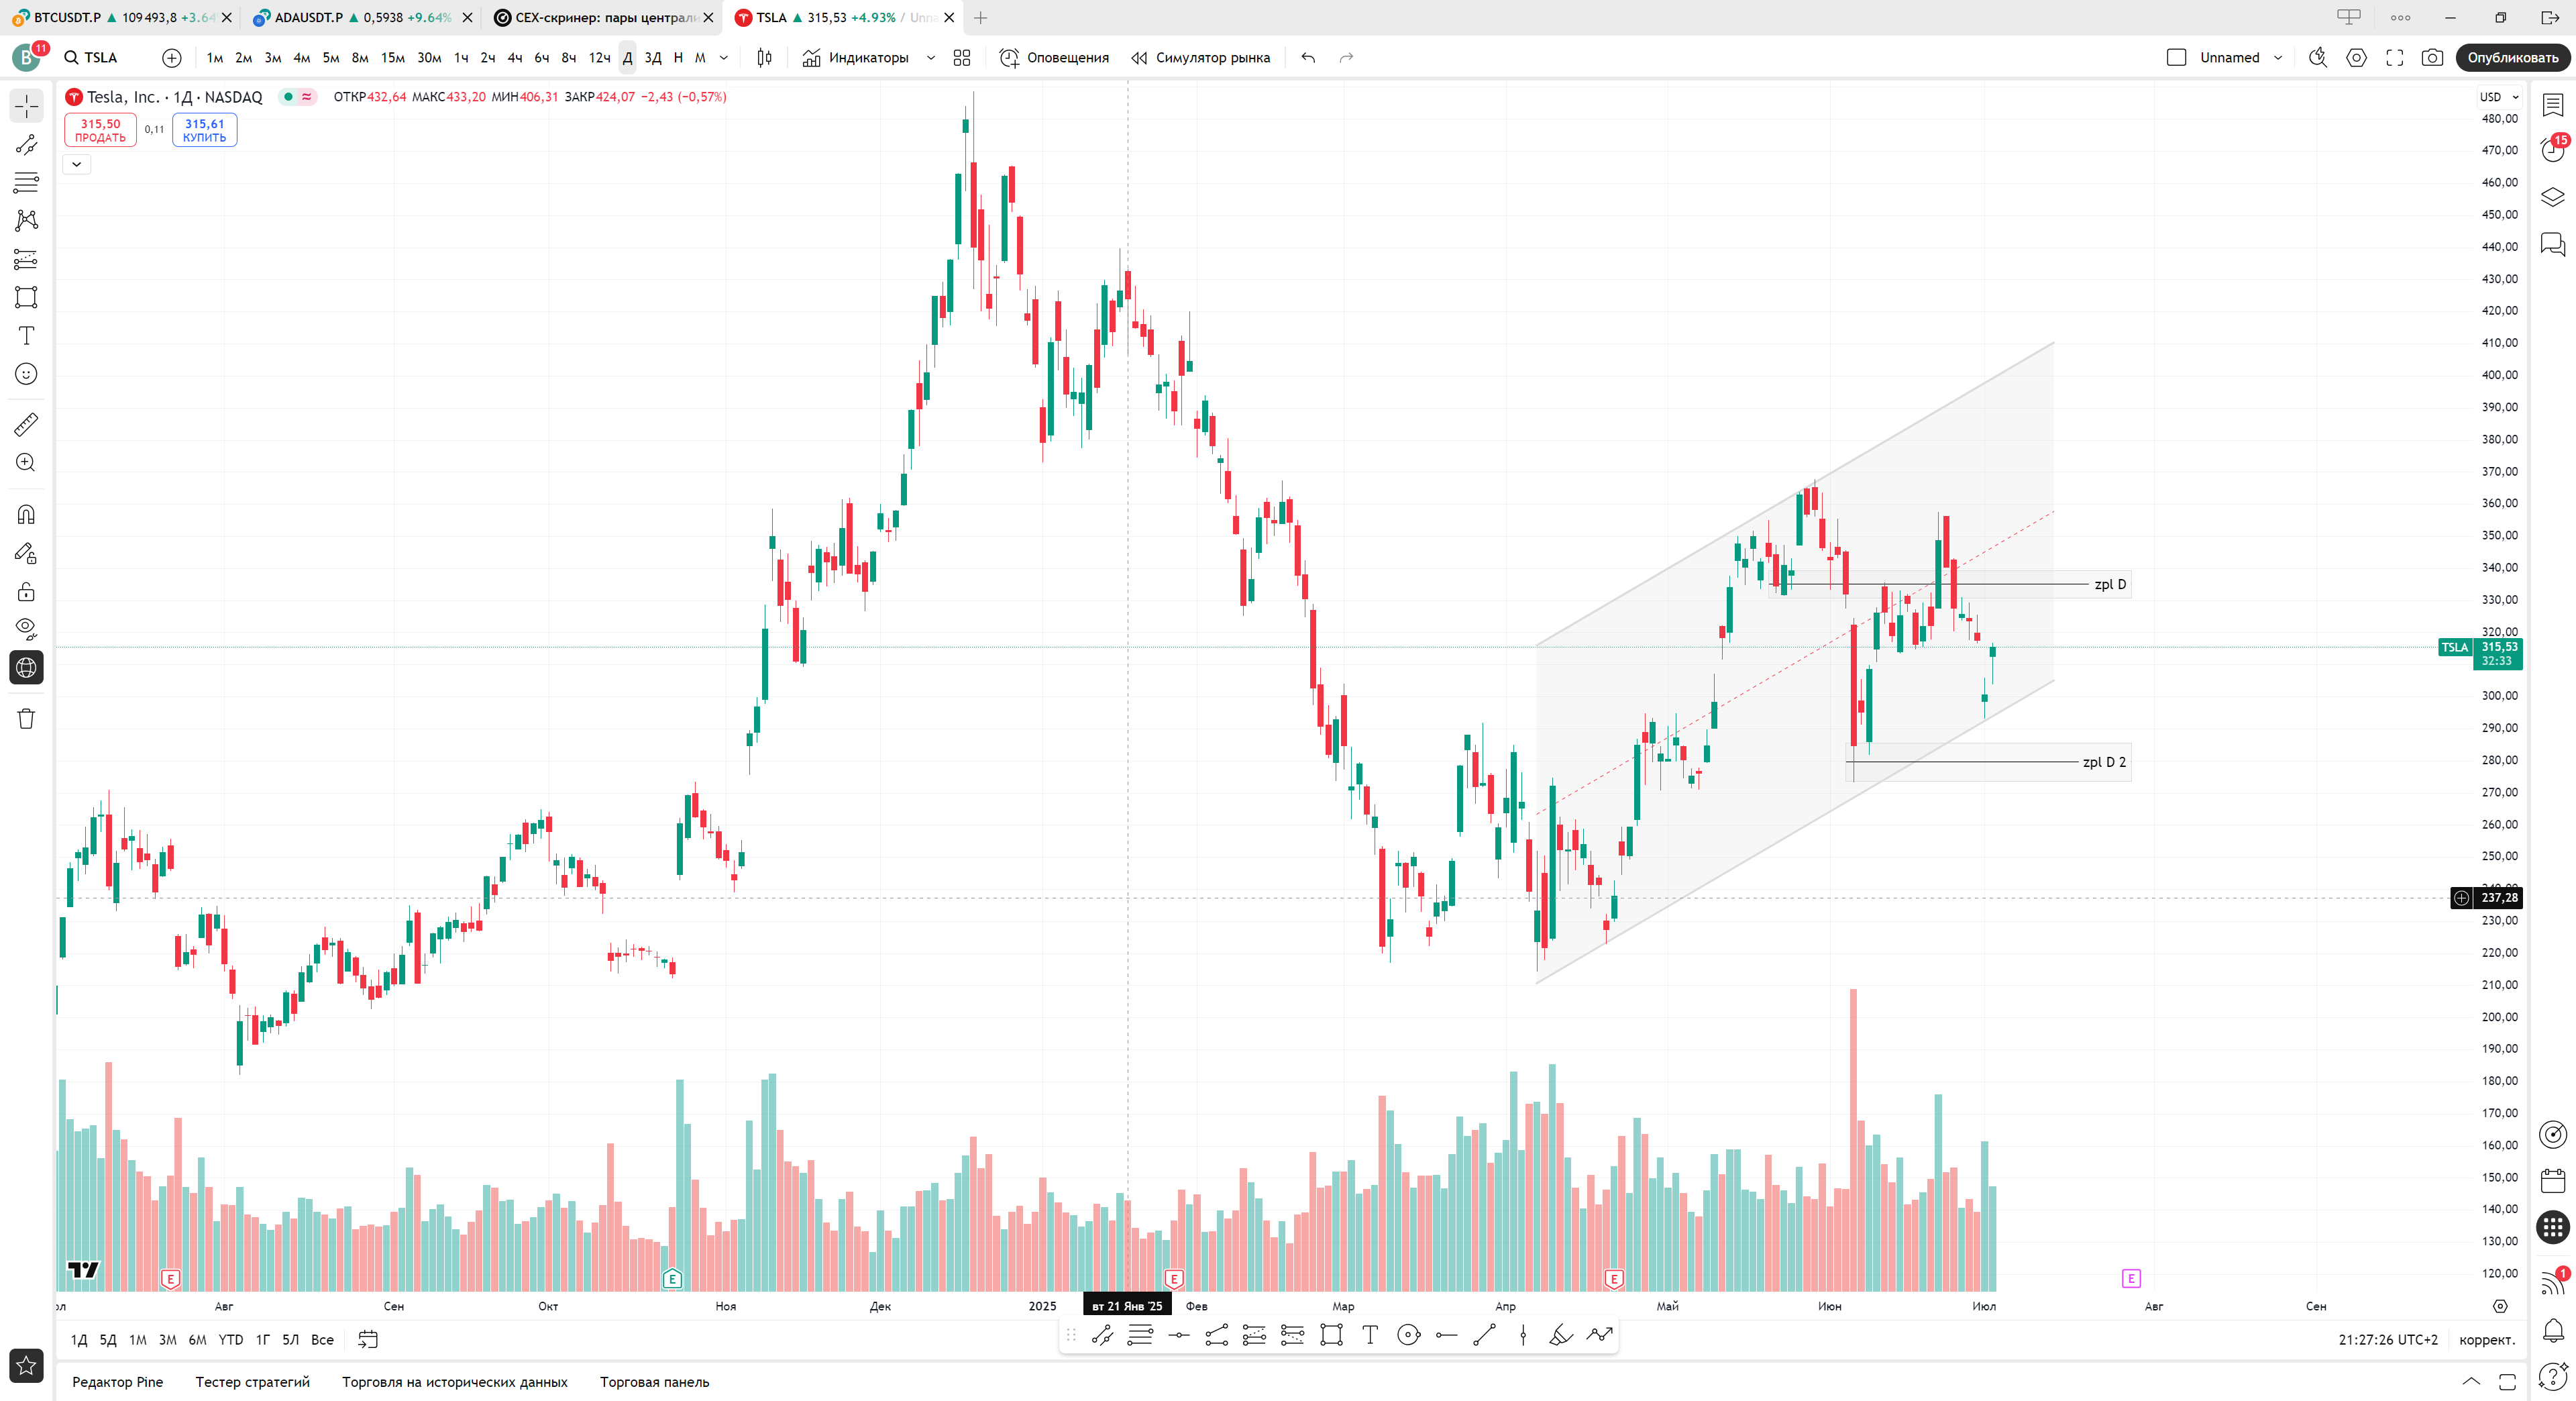
Task: Toggle the auto 'коррект.' price scale
Action: coord(2486,1340)
